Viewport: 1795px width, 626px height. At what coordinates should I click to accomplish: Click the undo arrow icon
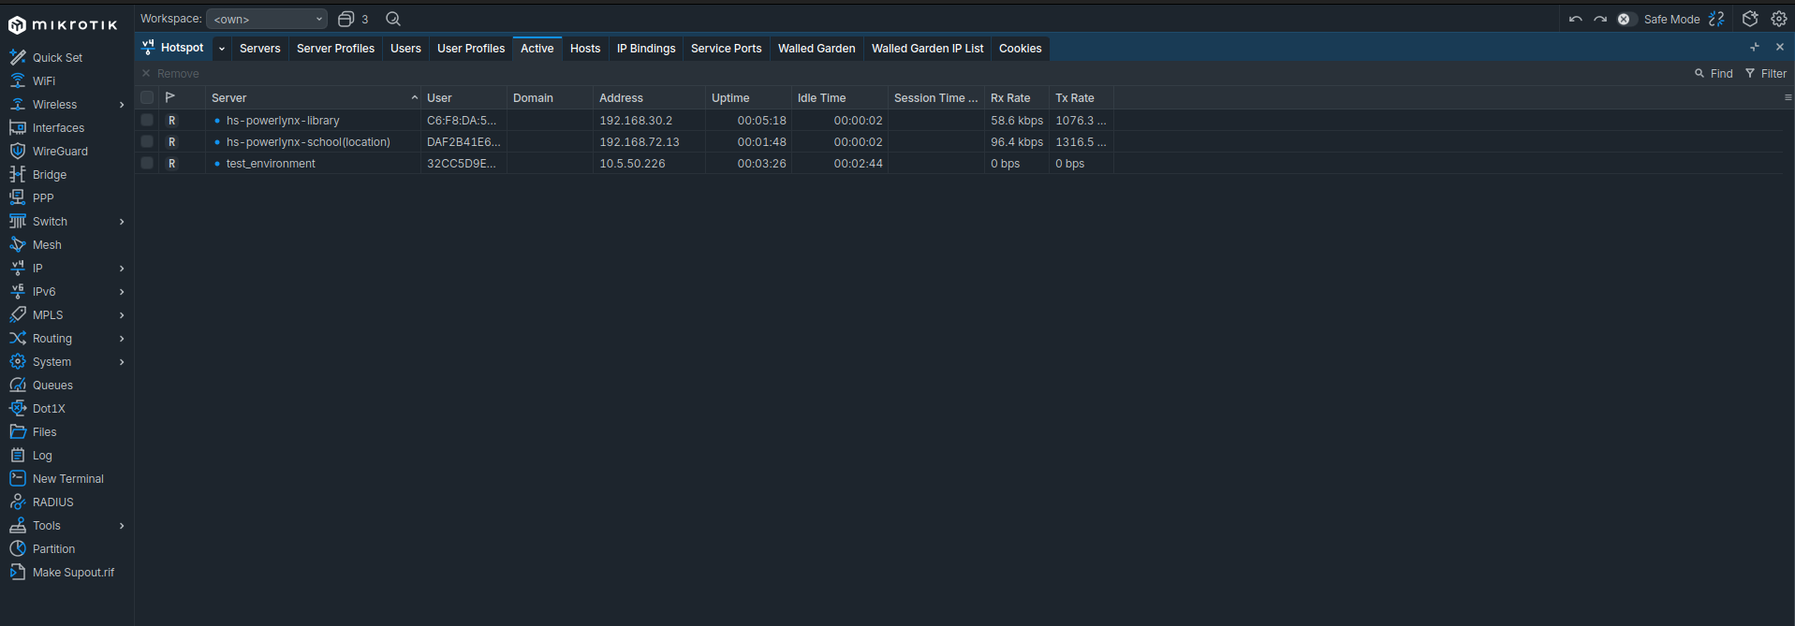[x=1575, y=20]
